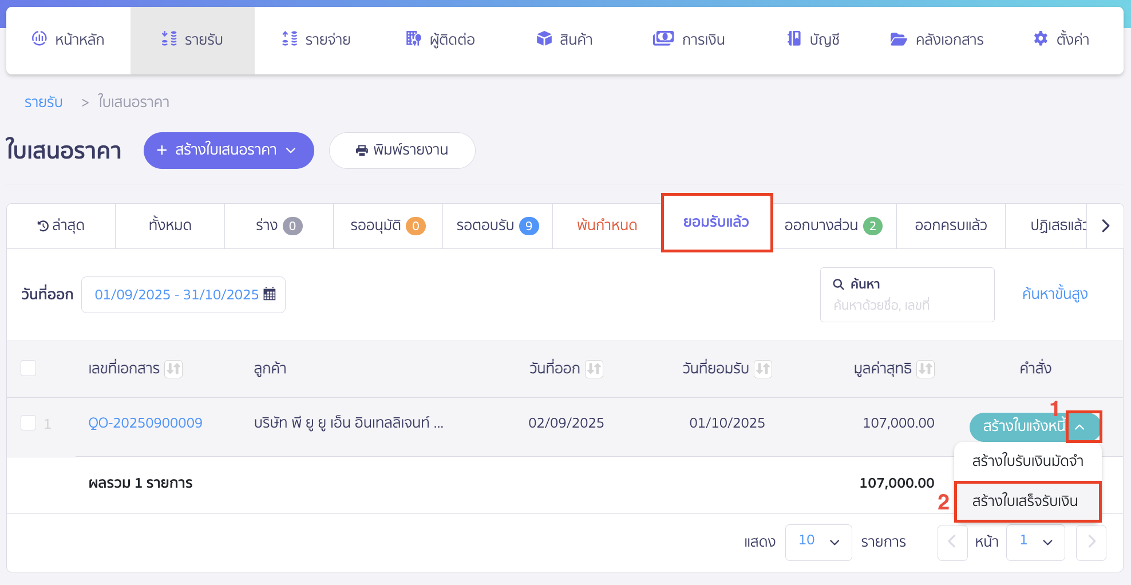Image resolution: width=1131 pixels, height=585 pixels.
Task: Open the ผู้ติดต่อ contacts section
Action: coord(440,39)
